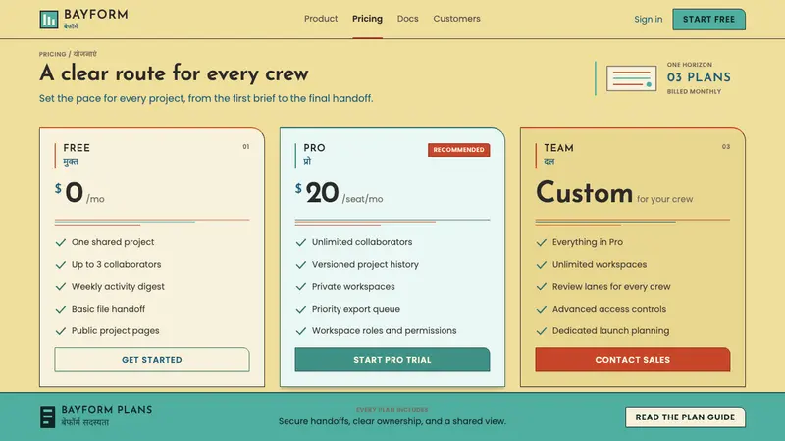Click 'Versioned project history' feature text
Image resolution: width=785 pixels, height=441 pixels.
[x=365, y=264]
